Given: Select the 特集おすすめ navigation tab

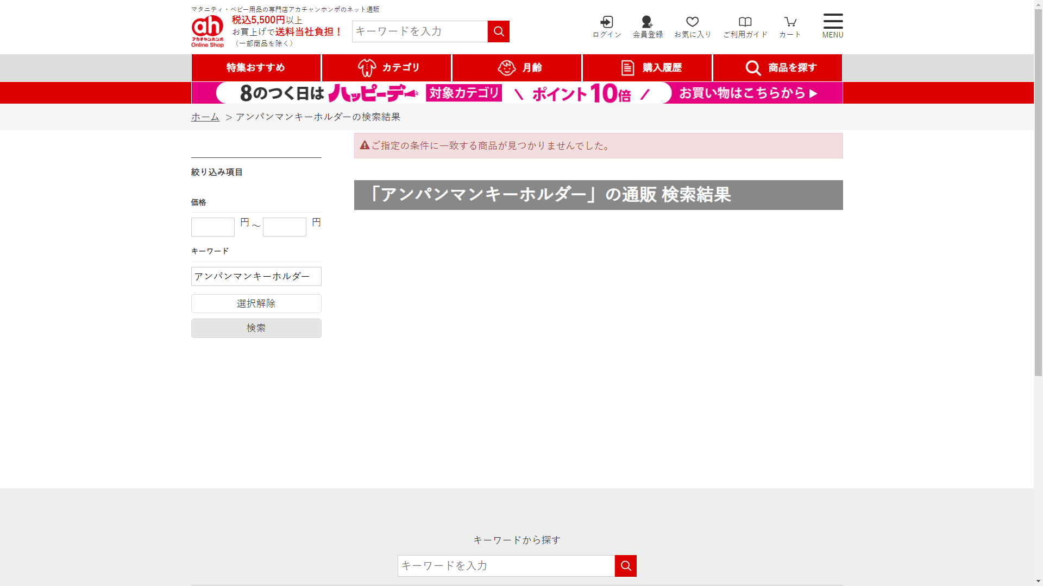Looking at the screenshot, I should (x=256, y=68).
